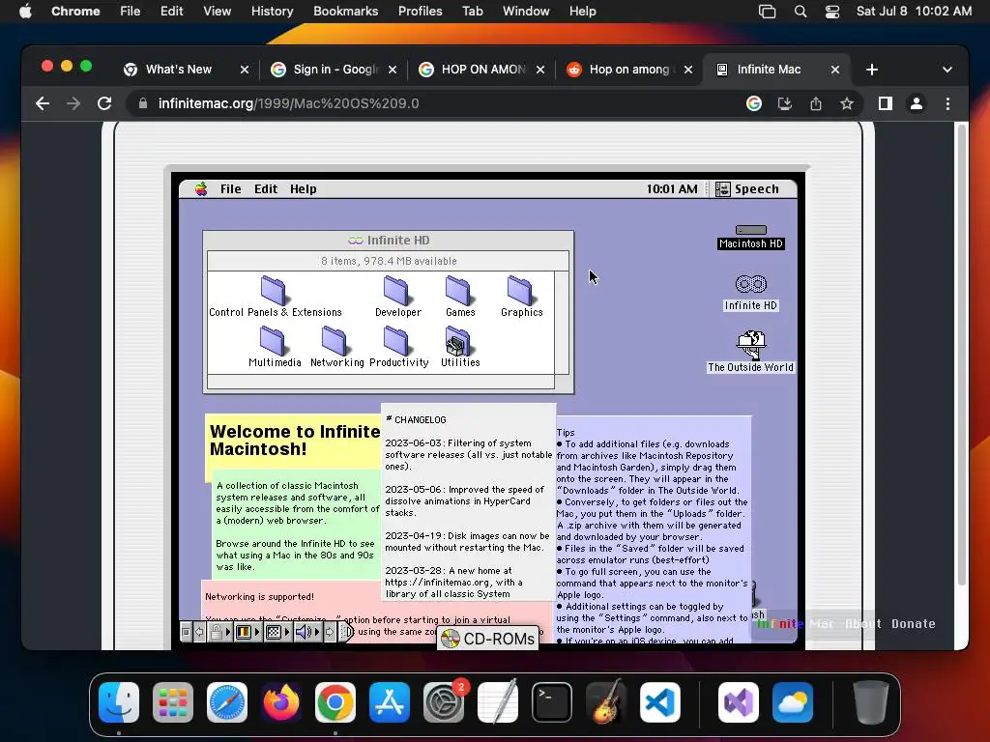
Task: Open macOS Profiles menu
Action: point(420,12)
